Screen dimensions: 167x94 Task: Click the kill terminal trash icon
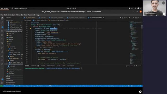pyautogui.click(x=137, y=66)
